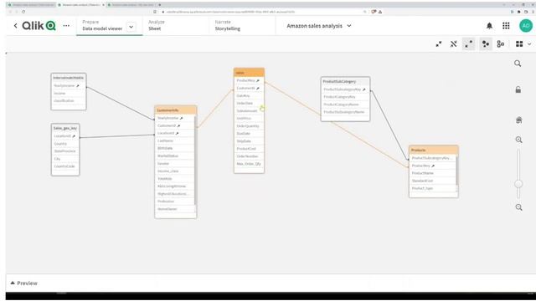Image resolution: width=536 pixels, height=301 pixels.
Task: Click the Qlik logo
Action: pos(39,26)
